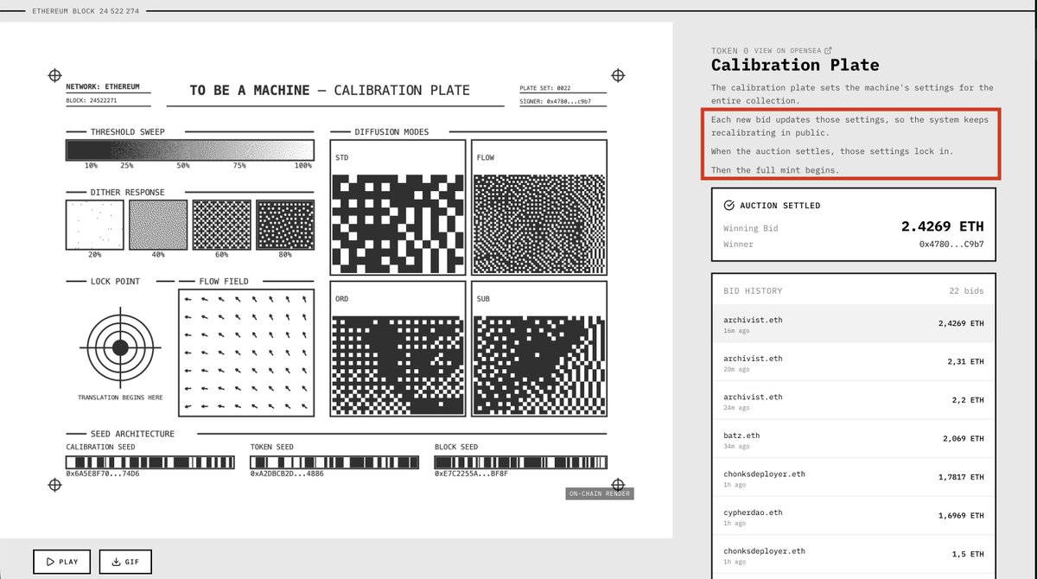Click the 0xE7C2255A...BF8F block seed value
Image resolution: width=1037 pixels, height=579 pixels.
(x=471, y=474)
